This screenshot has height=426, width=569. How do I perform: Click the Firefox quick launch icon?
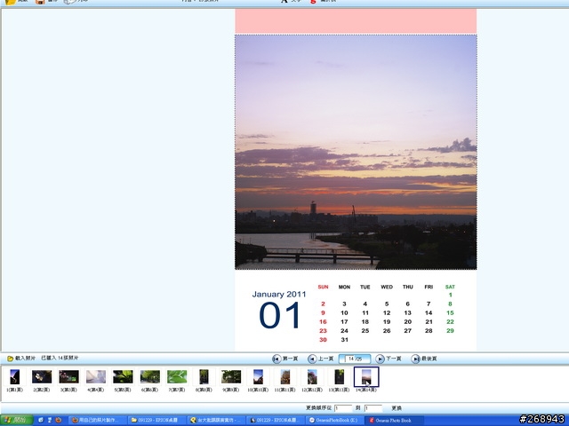[58, 420]
